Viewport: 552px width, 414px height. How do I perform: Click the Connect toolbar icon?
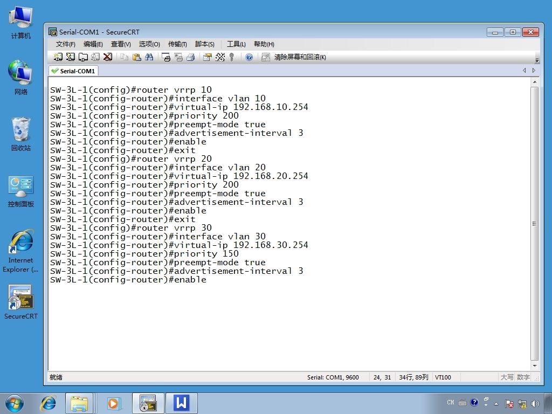[x=58, y=57]
